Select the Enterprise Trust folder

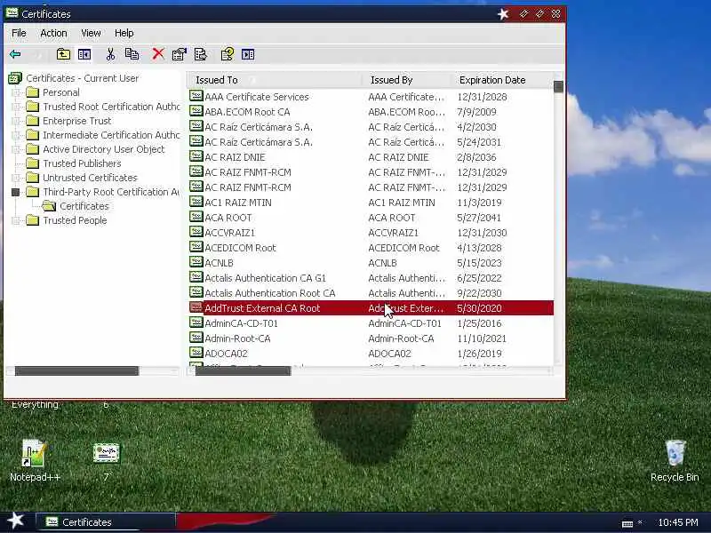click(x=77, y=121)
